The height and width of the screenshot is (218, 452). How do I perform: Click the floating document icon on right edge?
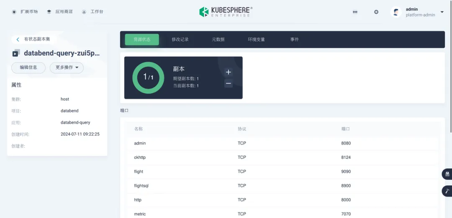(447, 174)
